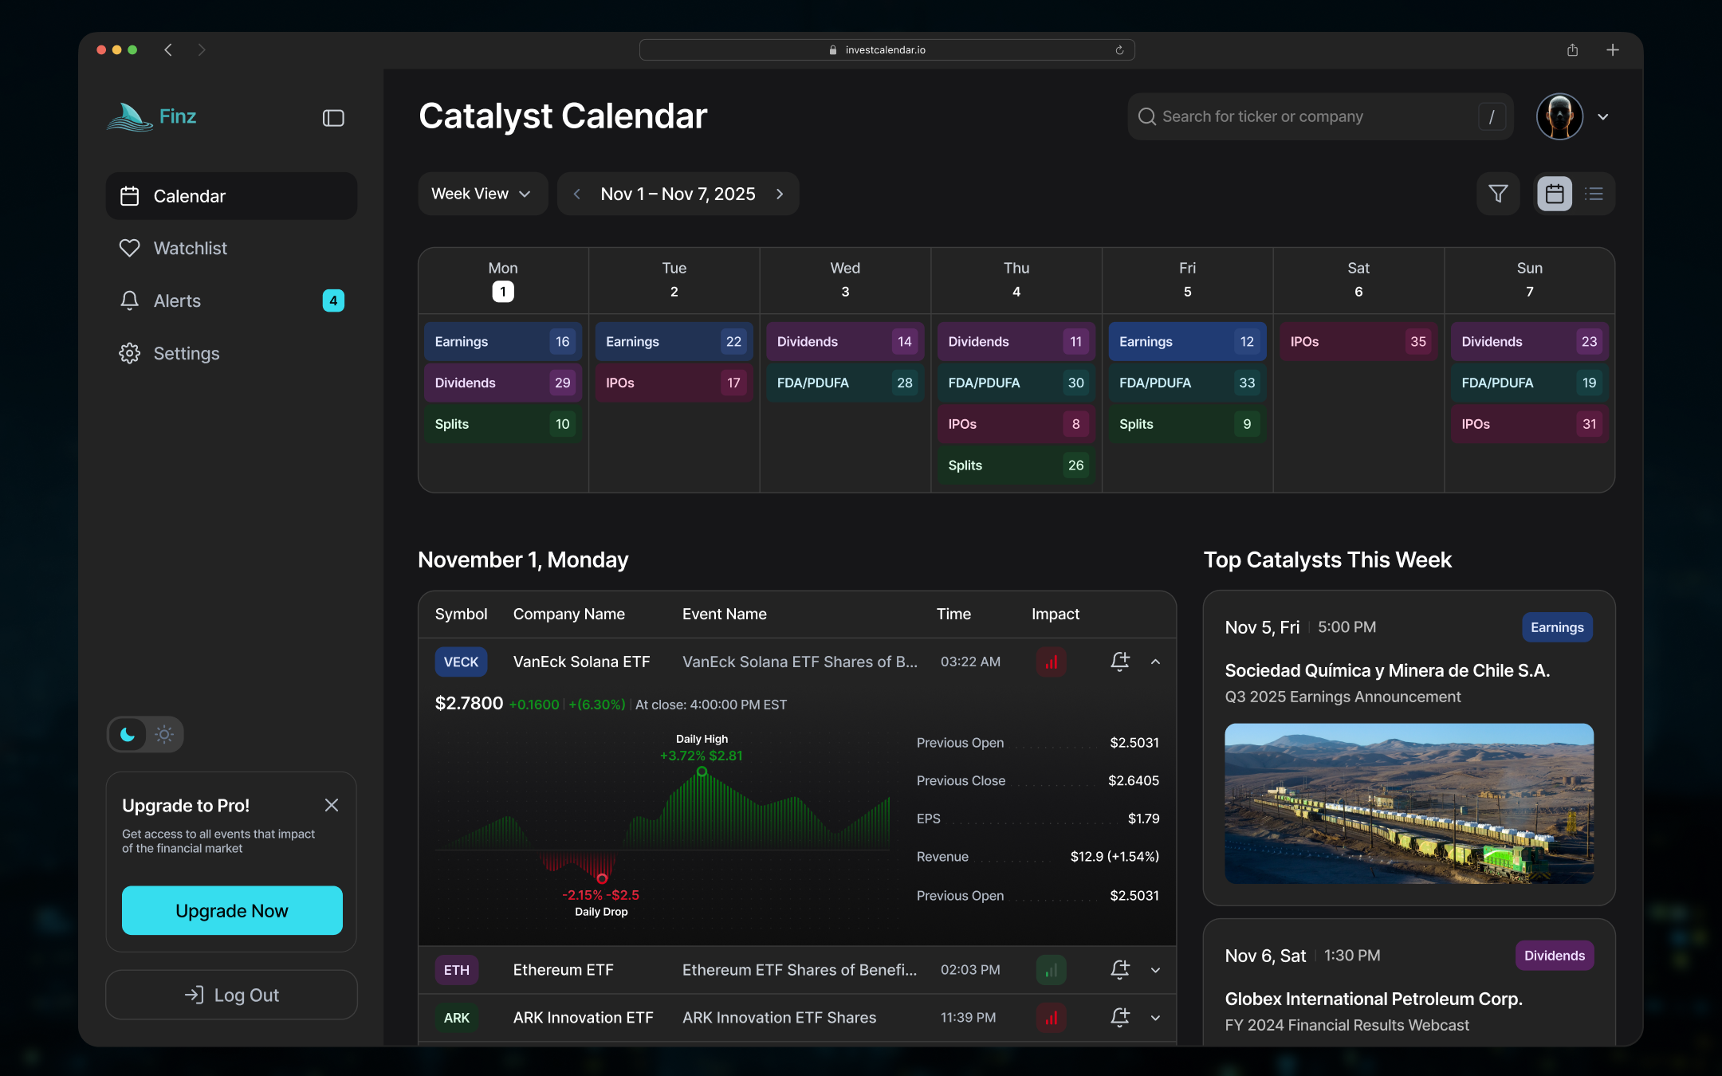Switch to list view layout

(x=1594, y=194)
